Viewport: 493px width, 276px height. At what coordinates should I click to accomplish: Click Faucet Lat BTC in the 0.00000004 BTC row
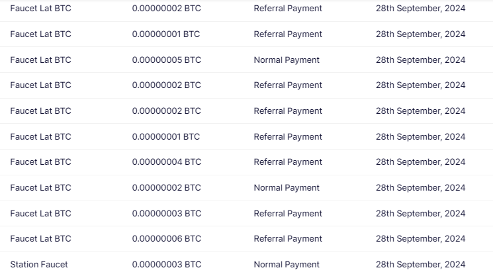40,161
